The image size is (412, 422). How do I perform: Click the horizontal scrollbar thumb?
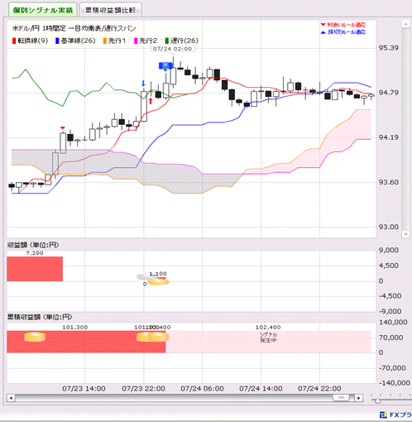click(x=342, y=398)
